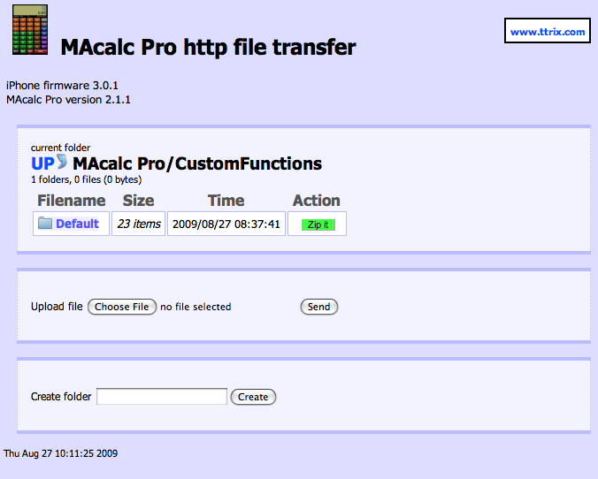Select the '23 items' size cell
This screenshot has width=598, height=479.
[138, 224]
